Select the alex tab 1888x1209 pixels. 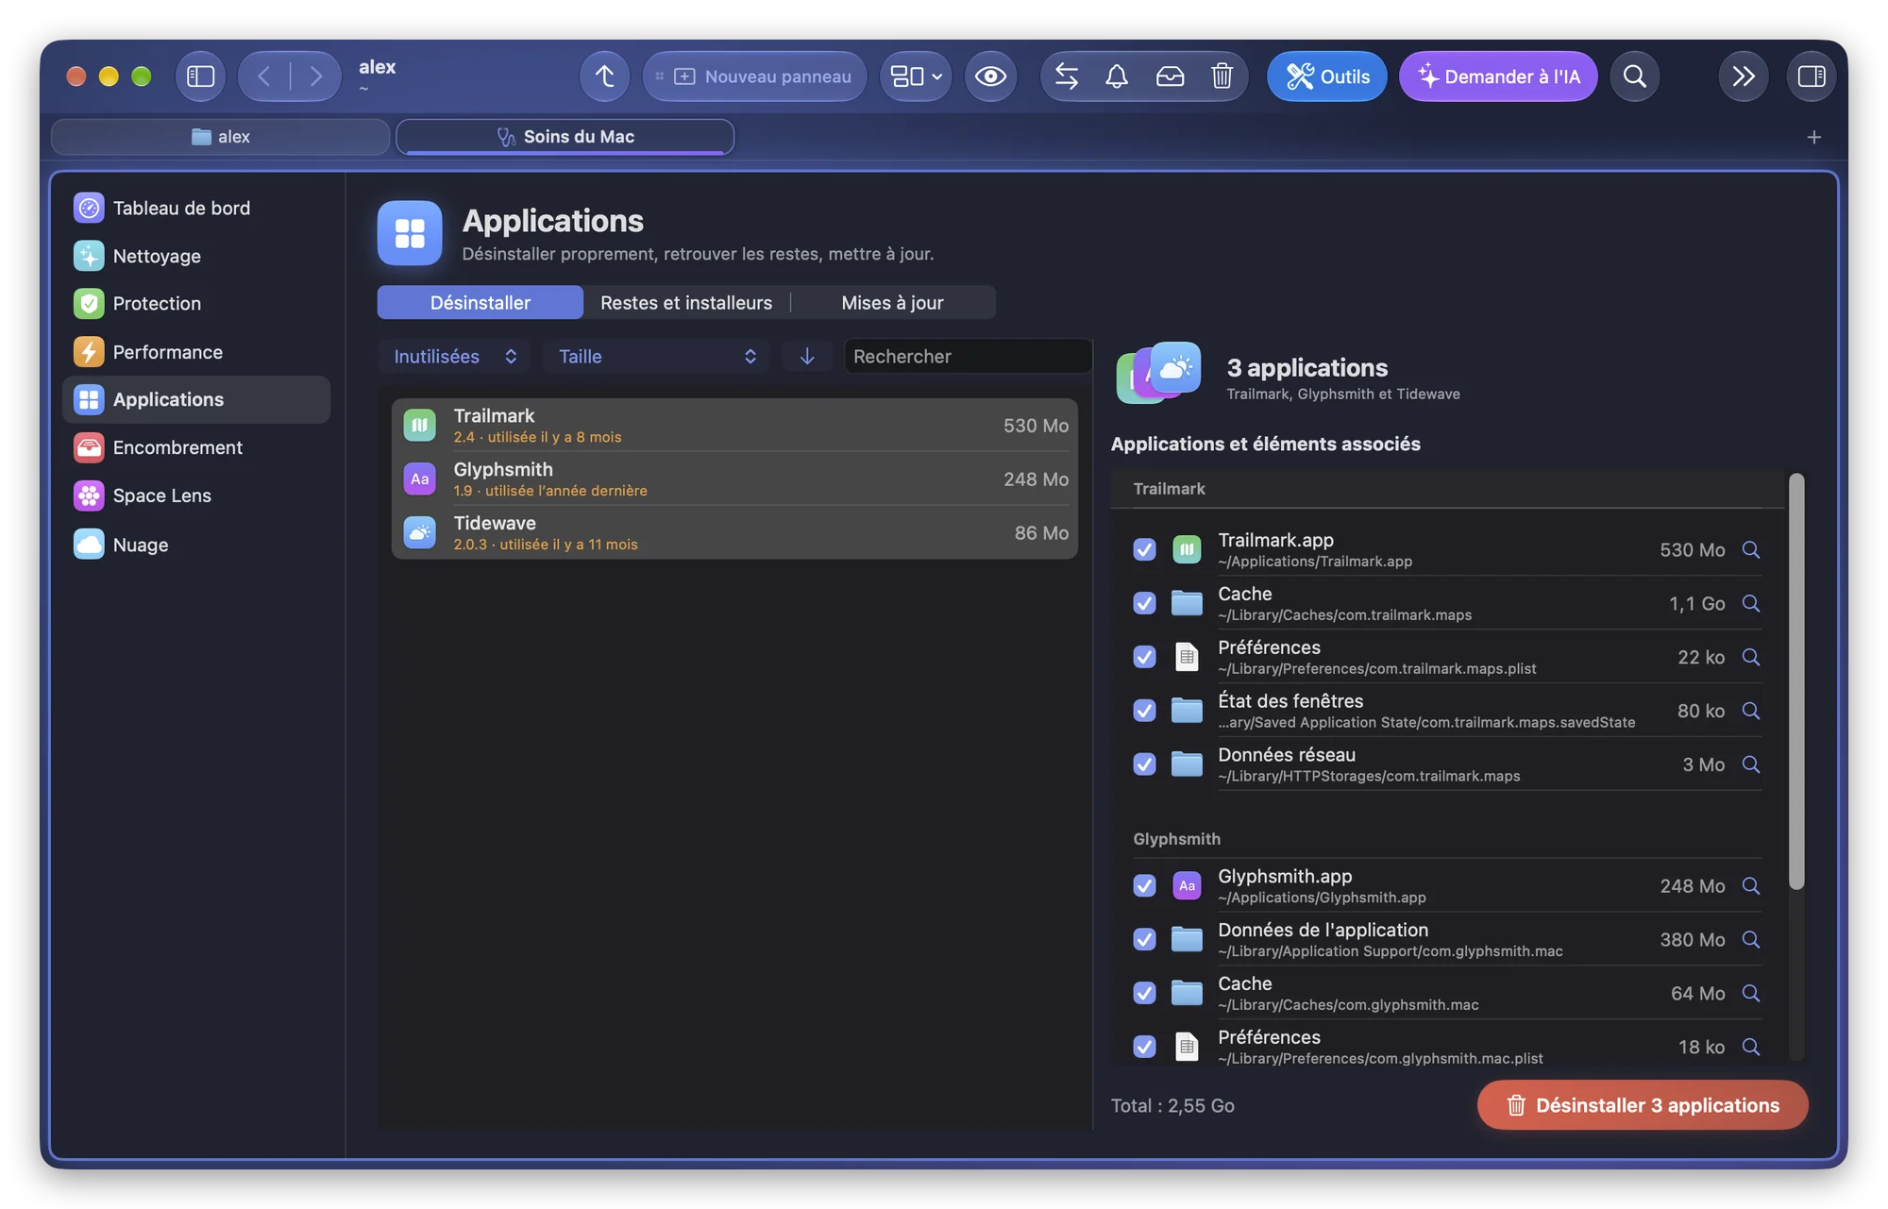coord(221,137)
